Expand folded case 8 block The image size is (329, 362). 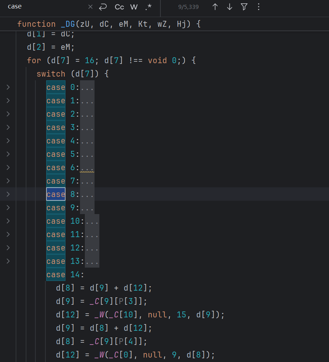tap(8, 194)
